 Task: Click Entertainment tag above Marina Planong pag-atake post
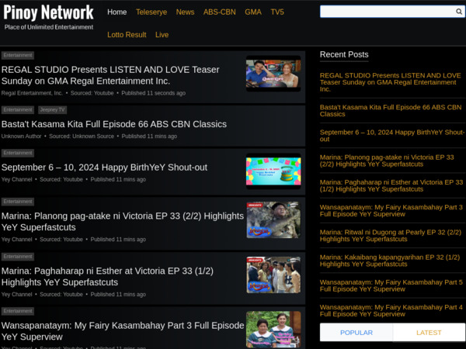point(18,202)
